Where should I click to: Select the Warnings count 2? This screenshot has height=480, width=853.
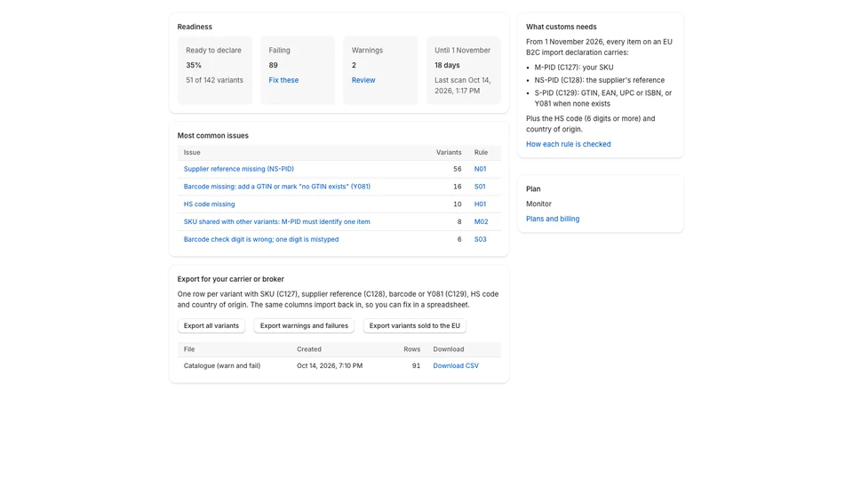click(x=354, y=65)
